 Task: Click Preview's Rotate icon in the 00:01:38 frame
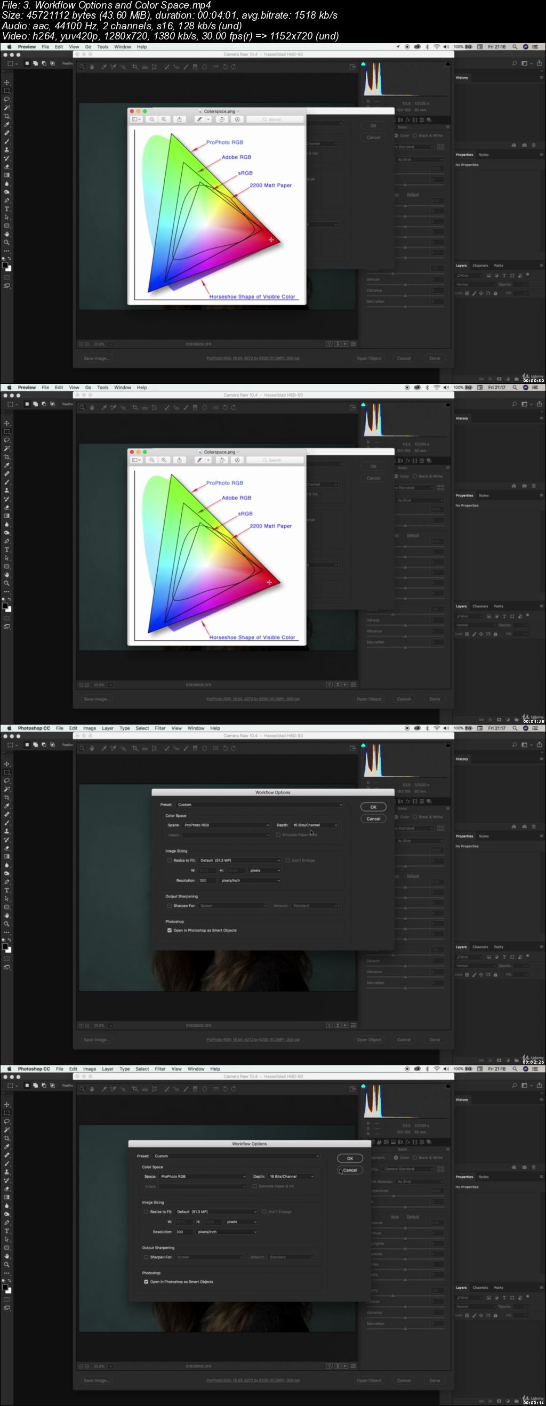(222, 460)
